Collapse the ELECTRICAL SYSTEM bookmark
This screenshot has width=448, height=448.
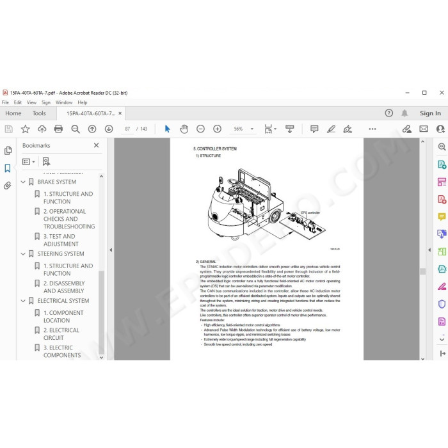23,301
